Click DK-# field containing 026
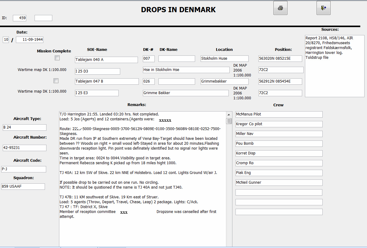Image resolution: width=367 pixels, height=248 pixels. click(149, 81)
